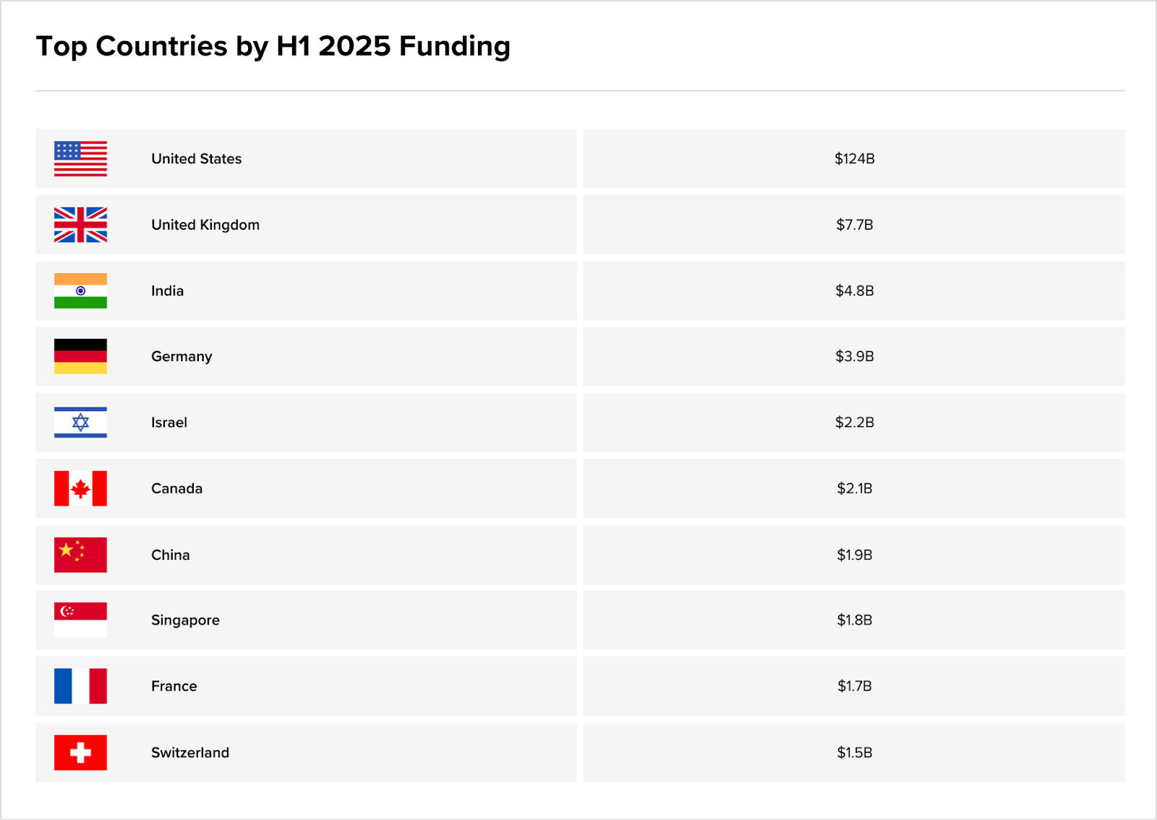
Task: Select the Singapore country label
Action: (185, 620)
